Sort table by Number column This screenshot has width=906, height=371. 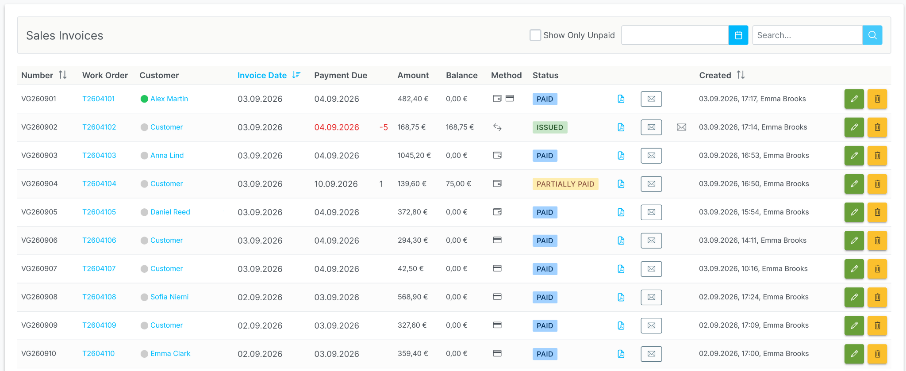pos(44,75)
